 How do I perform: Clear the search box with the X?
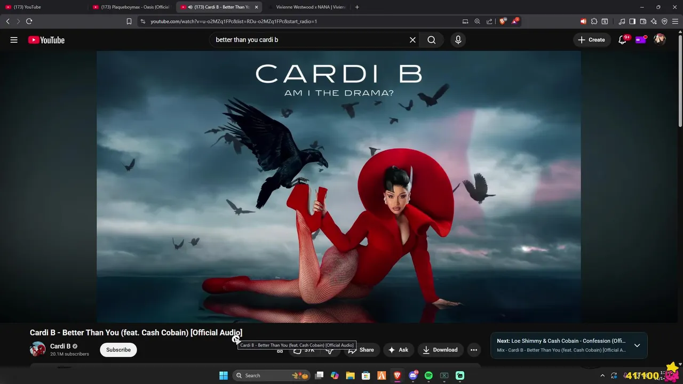pyautogui.click(x=412, y=40)
